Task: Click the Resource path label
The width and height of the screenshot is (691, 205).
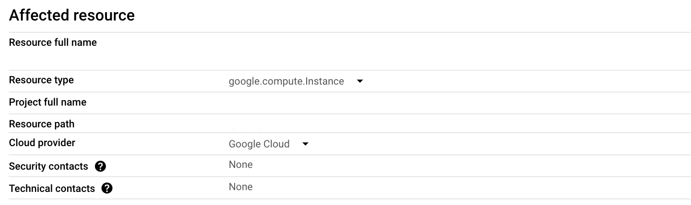Action: [42, 124]
